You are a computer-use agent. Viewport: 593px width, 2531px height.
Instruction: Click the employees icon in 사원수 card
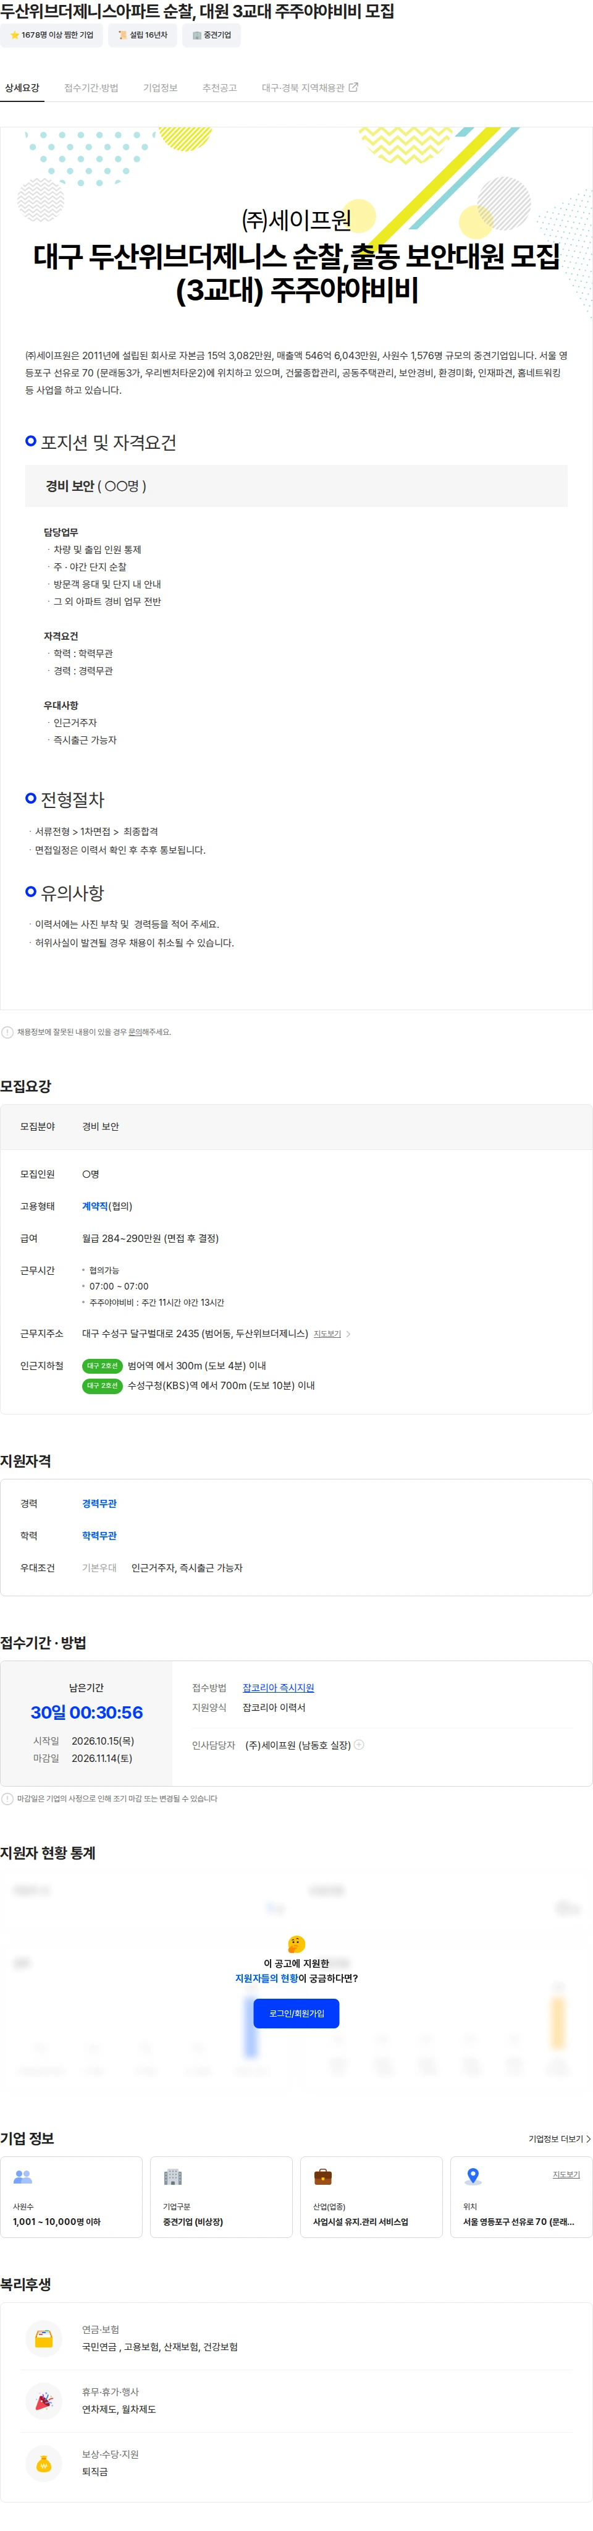pyautogui.click(x=23, y=2176)
